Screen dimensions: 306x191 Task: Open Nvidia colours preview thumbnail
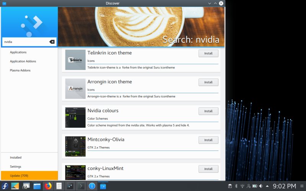click(75, 117)
